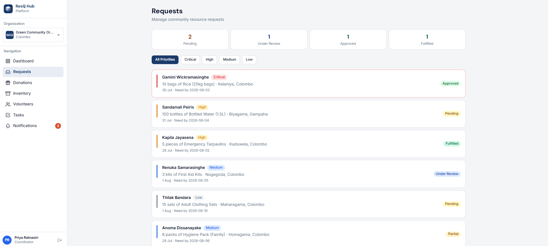Go to Donations in navigation
The height and width of the screenshot is (246, 548).
[x=33, y=83]
